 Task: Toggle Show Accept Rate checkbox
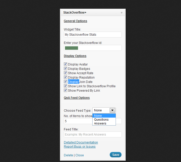[65, 73]
